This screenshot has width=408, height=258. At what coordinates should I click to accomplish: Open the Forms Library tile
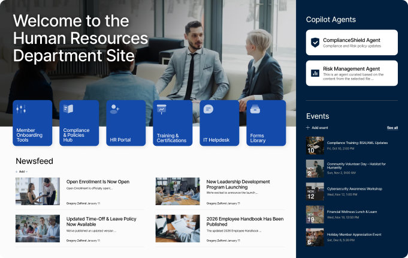(266, 123)
